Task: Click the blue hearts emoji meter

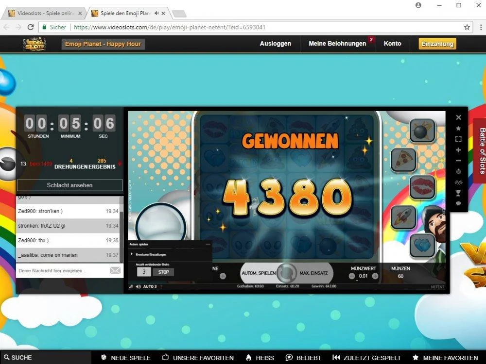Action: click(x=422, y=246)
